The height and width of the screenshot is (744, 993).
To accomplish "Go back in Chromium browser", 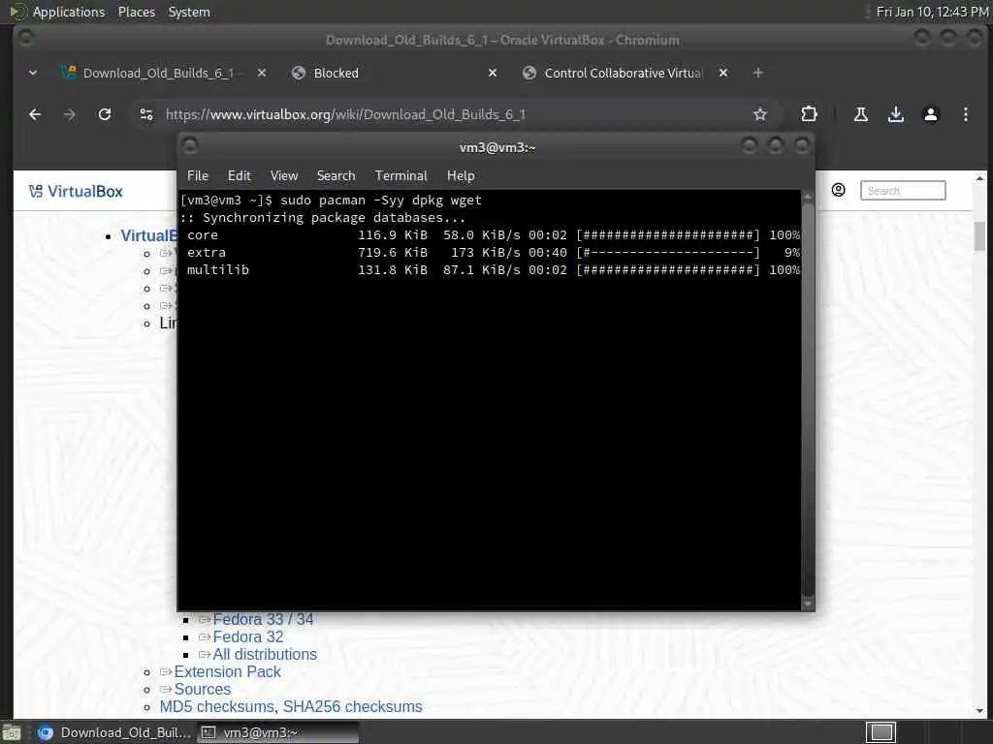I will pyautogui.click(x=36, y=114).
